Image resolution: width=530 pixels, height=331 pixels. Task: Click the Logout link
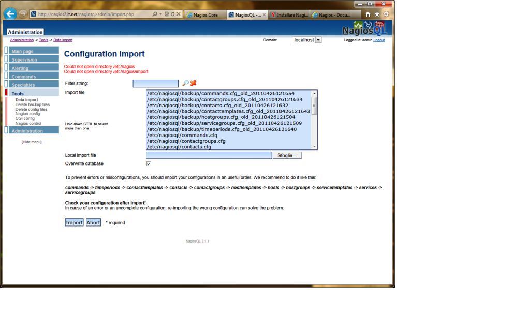379,40
